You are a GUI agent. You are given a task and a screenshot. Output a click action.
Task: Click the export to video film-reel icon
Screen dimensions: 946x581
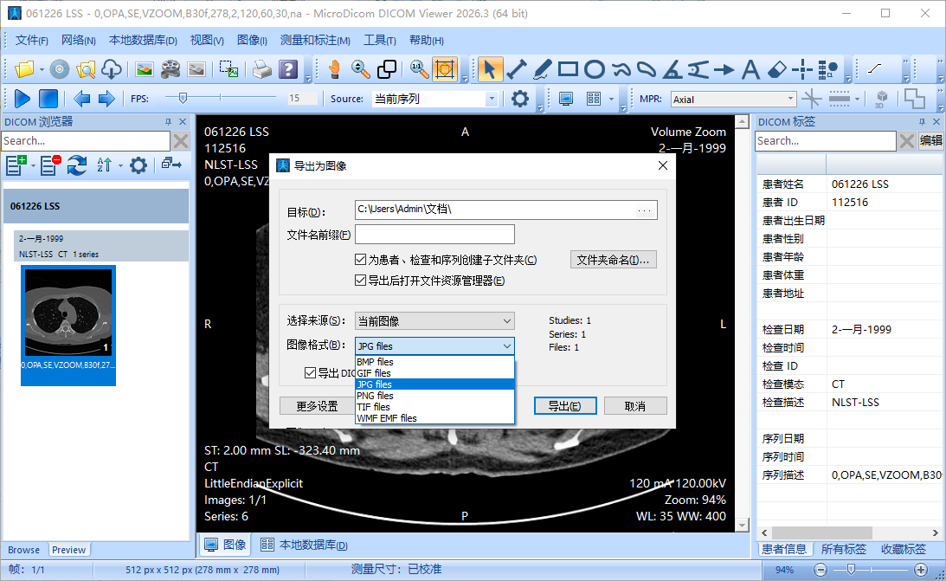coord(171,69)
